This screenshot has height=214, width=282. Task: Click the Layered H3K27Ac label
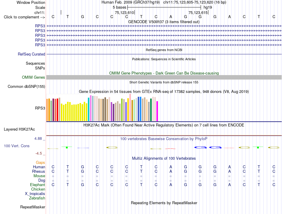coord(19,129)
